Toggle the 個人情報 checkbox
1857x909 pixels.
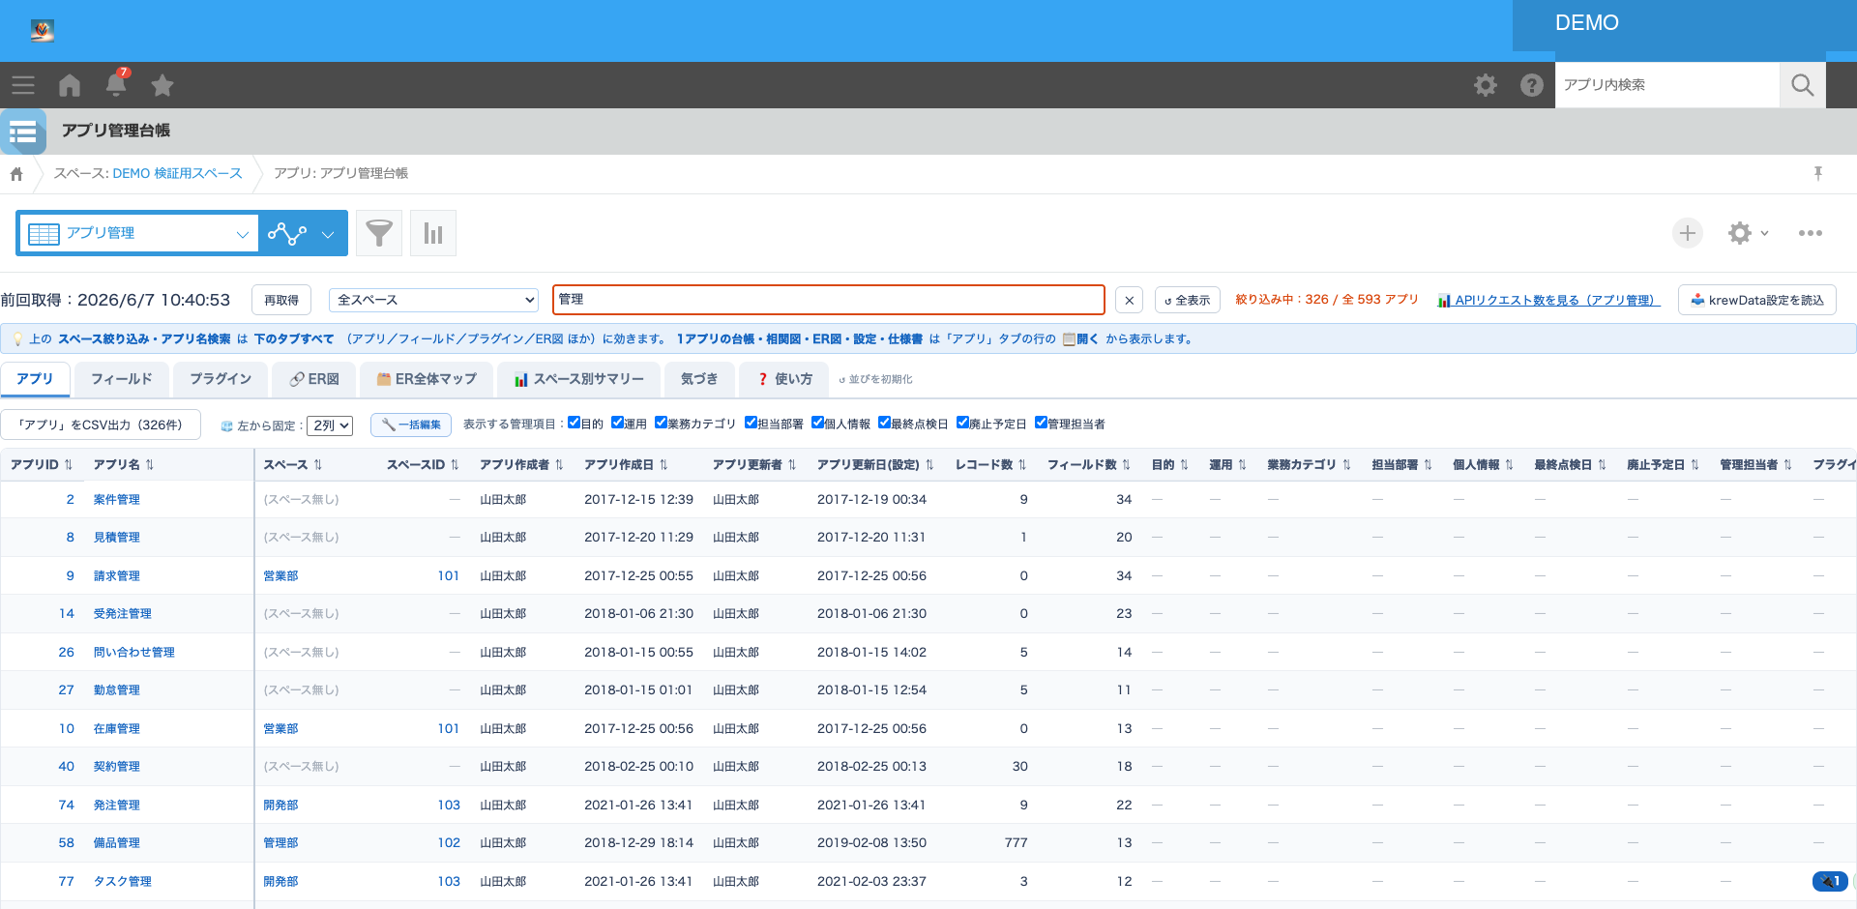pos(817,423)
